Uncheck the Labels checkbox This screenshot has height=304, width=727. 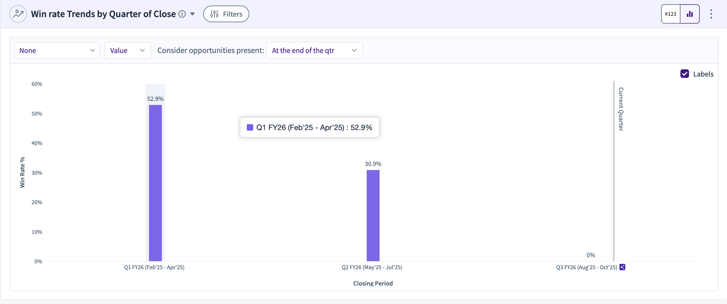pyautogui.click(x=684, y=74)
